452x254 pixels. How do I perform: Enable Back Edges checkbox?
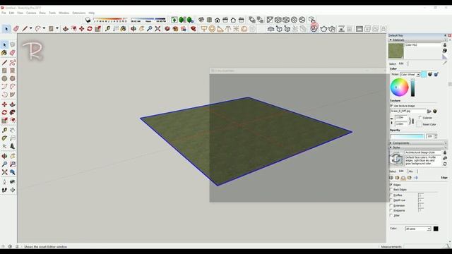(x=391, y=190)
